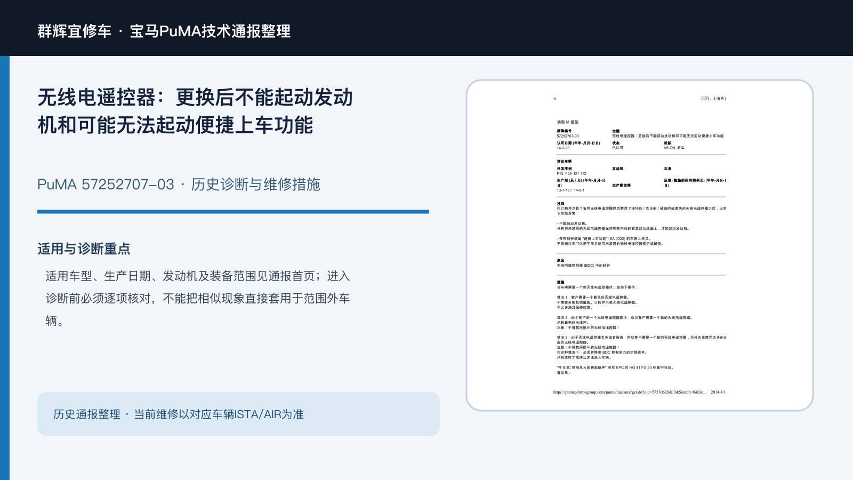Viewport: 853px width, 480px height.
Task: Click the pumap.bmwgroup.com URL in document footer
Action: tap(630, 392)
